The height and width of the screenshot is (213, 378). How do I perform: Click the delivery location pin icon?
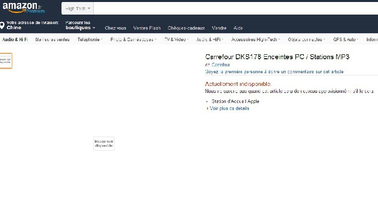pyautogui.click(x=2, y=25)
